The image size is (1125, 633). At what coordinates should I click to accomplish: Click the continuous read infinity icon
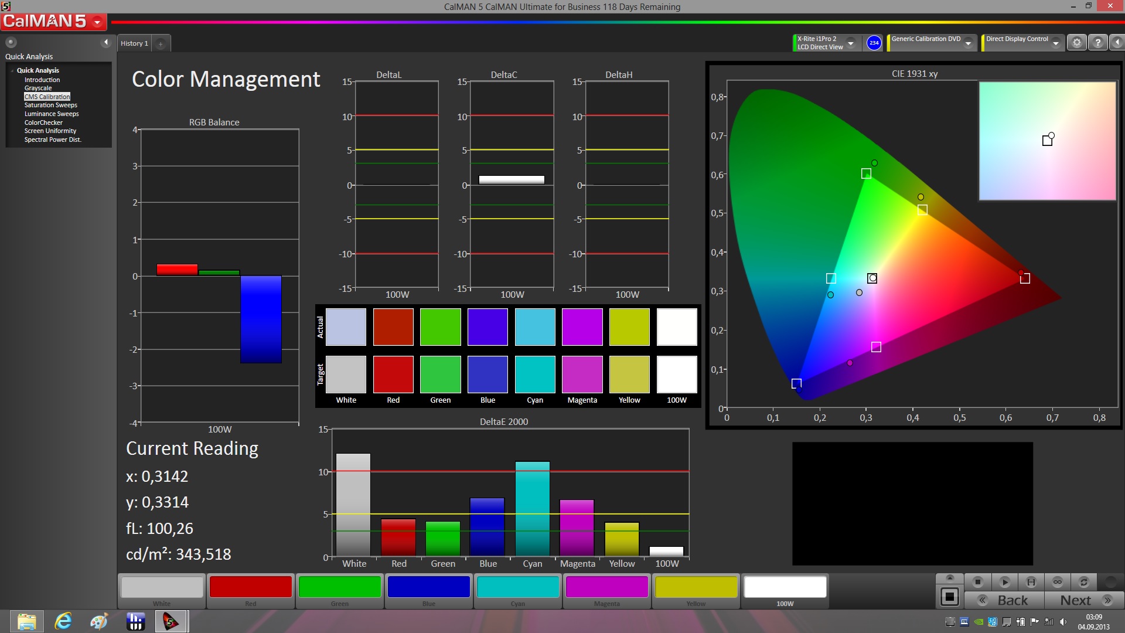[1057, 582]
